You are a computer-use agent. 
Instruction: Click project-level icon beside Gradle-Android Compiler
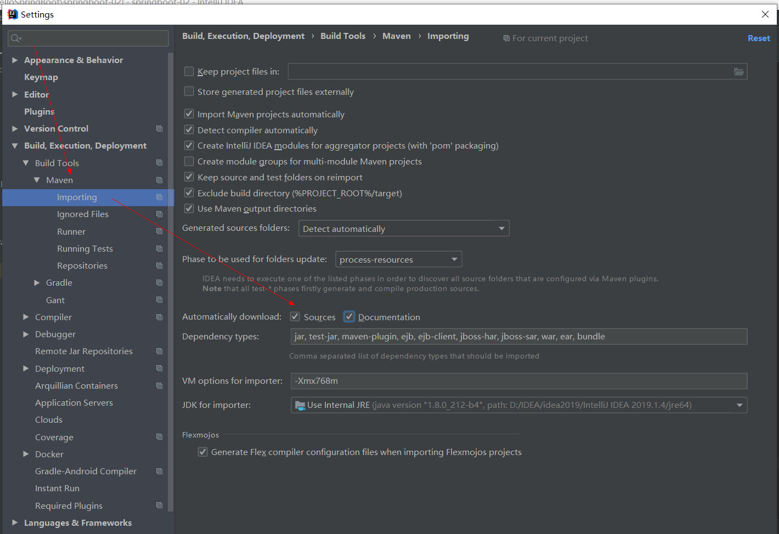(x=159, y=471)
